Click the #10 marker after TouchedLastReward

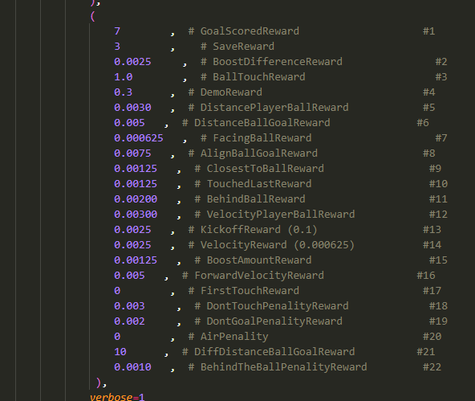click(438, 183)
